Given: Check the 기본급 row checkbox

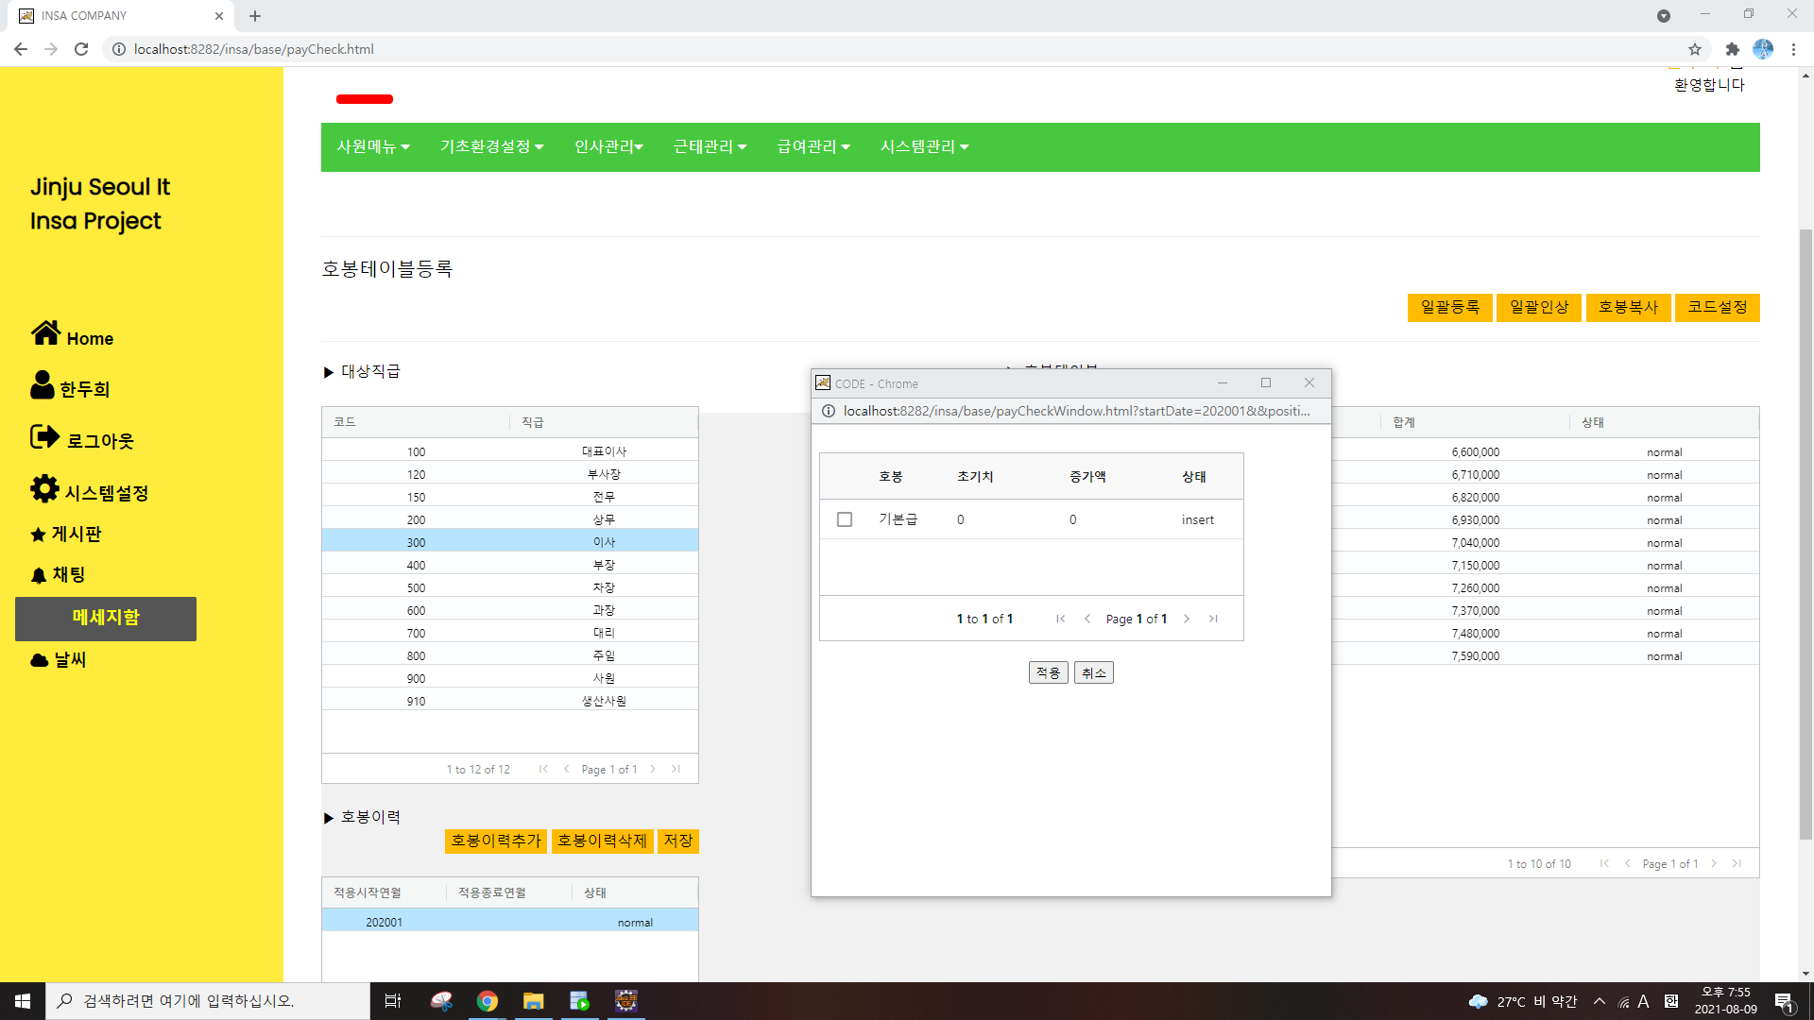Looking at the screenshot, I should (x=845, y=519).
